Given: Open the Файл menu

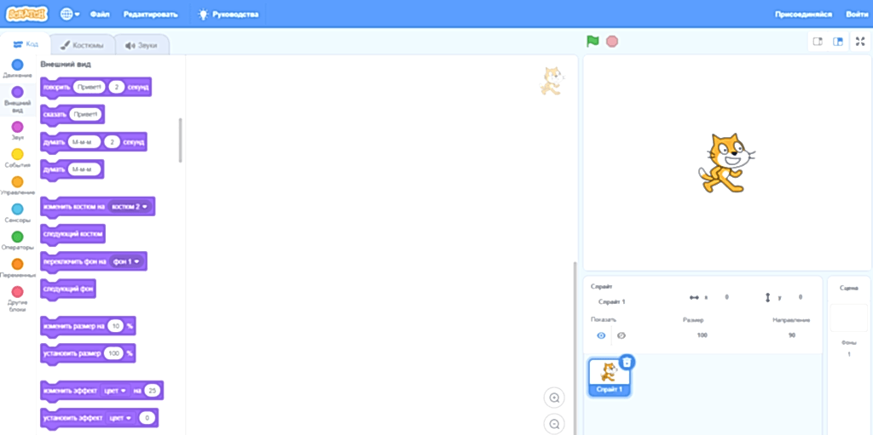Looking at the screenshot, I should pos(100,14).
